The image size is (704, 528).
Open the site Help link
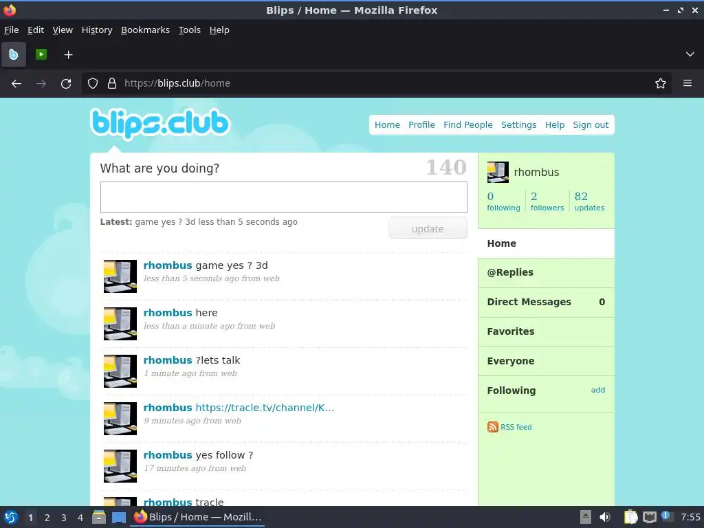pyautogui.click(x=555, y=125)
